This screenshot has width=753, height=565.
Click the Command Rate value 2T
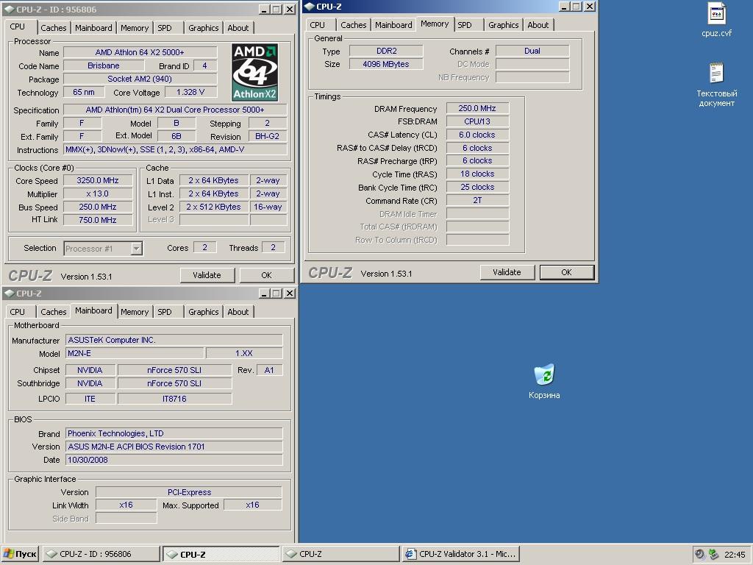tap(477, 200)
